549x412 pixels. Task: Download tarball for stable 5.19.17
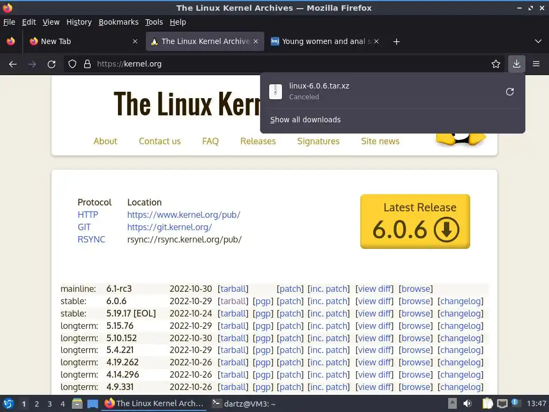coord(233,313)
